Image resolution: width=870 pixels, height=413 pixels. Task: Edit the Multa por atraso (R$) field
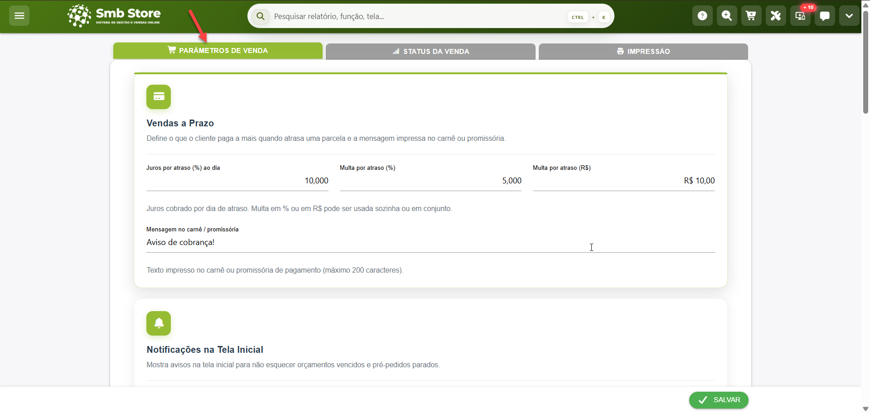click(624, 181)
